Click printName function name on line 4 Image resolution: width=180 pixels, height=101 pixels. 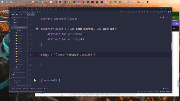pyautogui.click(x=75, y=34)
